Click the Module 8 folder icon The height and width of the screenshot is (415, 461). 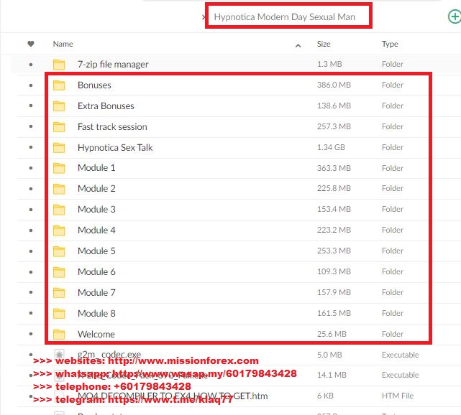click(x=59, y=314)
